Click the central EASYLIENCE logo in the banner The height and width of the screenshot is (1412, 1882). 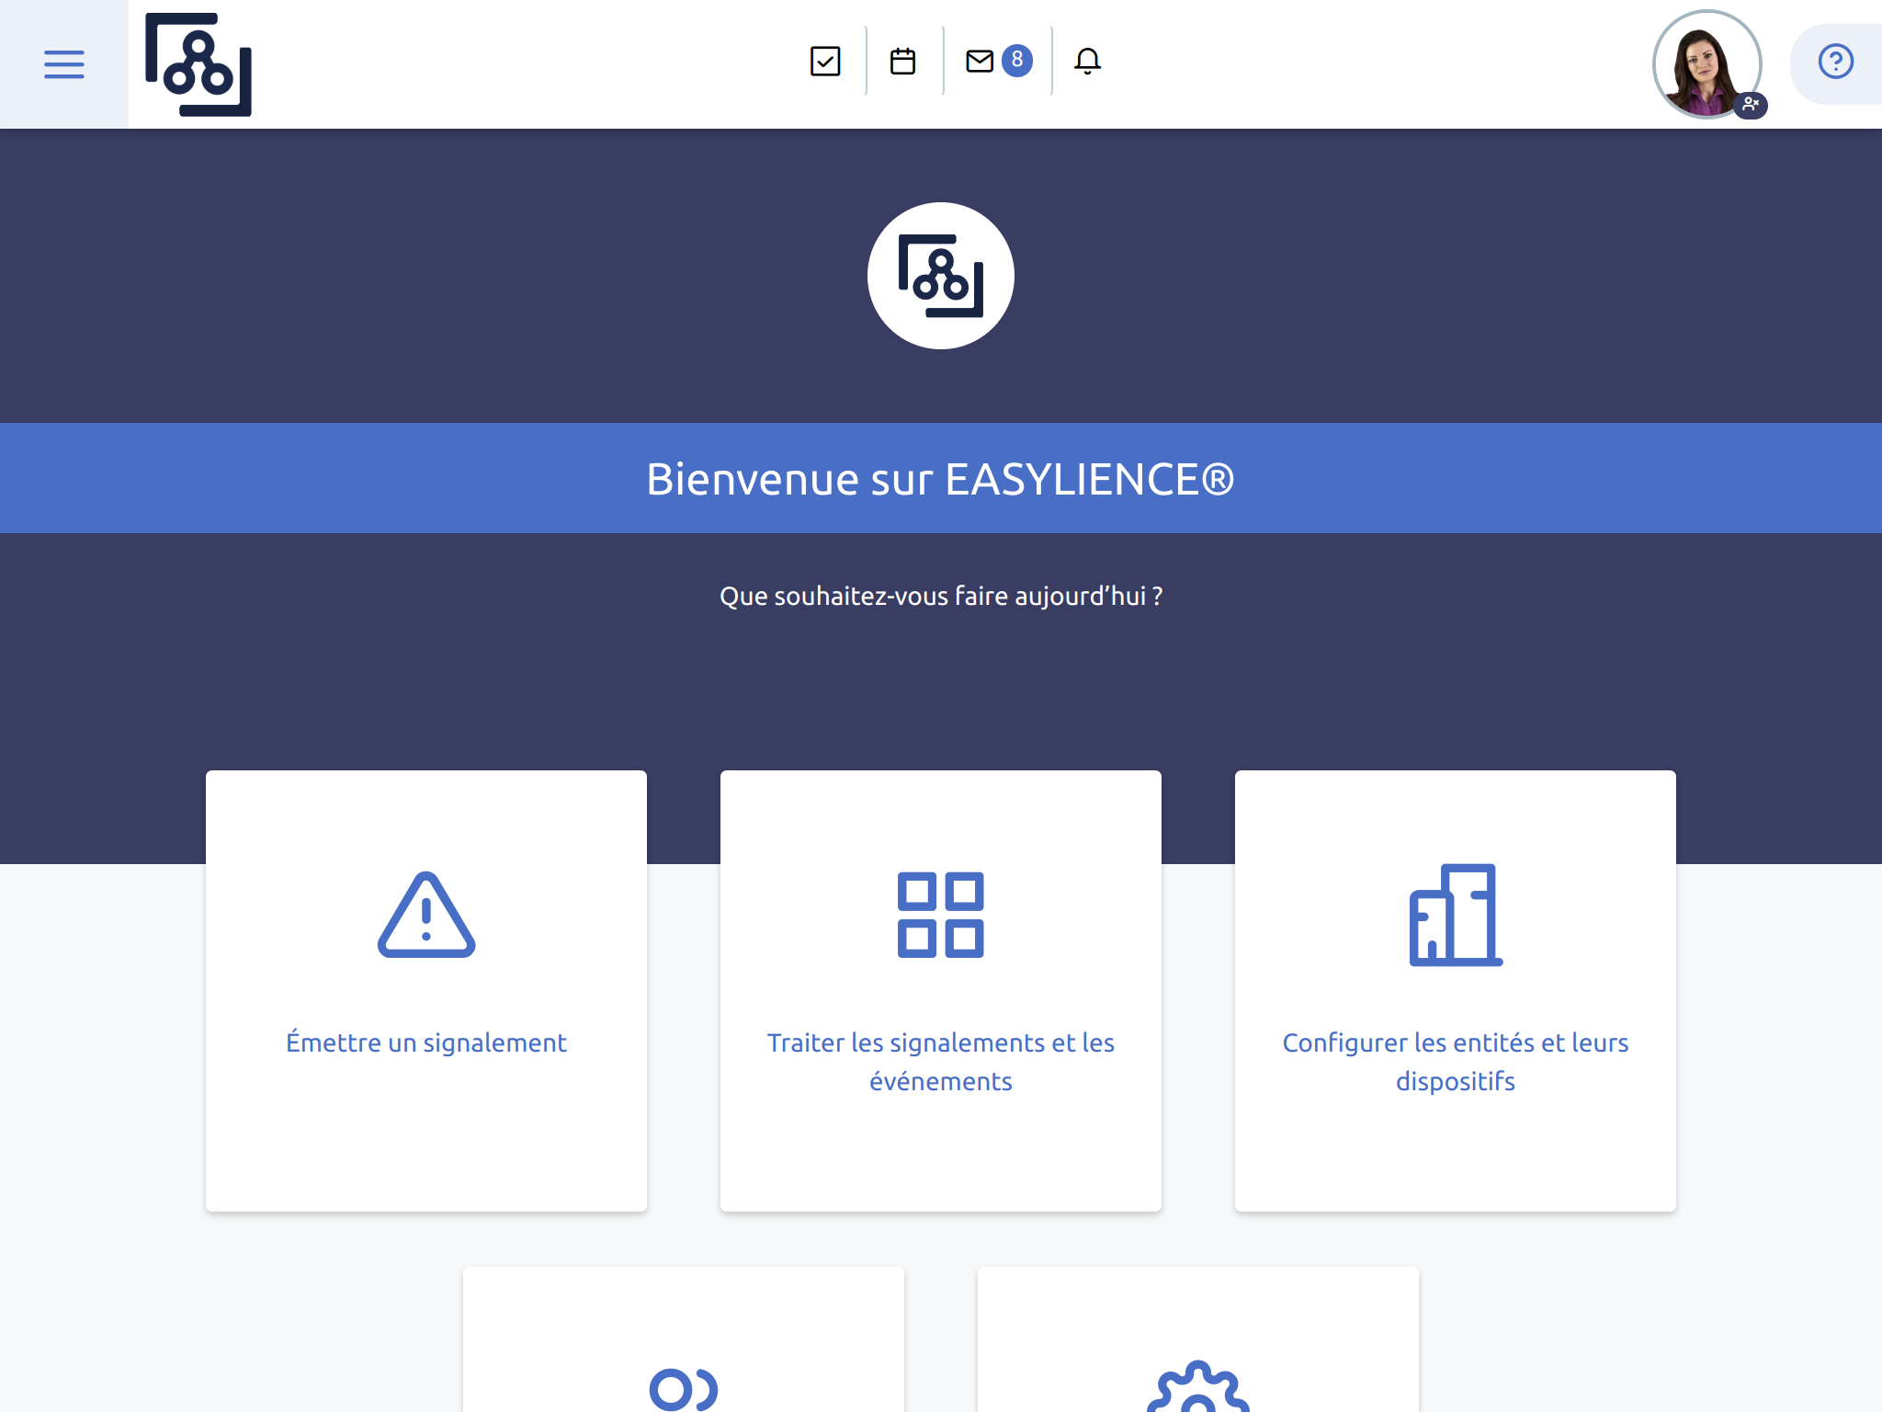point(940,275)
